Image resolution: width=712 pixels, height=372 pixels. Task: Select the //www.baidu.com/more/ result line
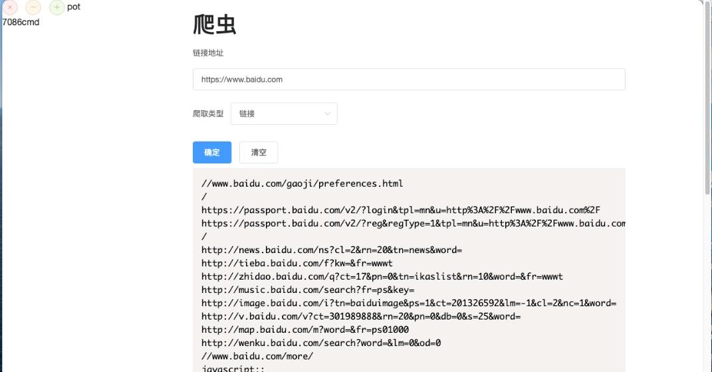coord(257,356)
